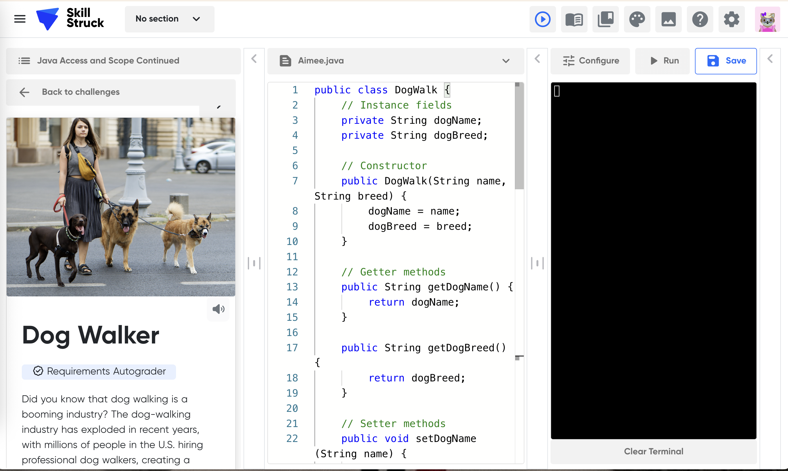Open the open-book reader icon
Image resolution: width=788 pixels, height=471 pixels.
tap(574, 19)
